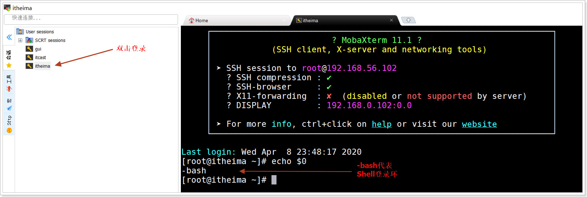
Task: Click the website link in terminal banner
Action: [479, 124]
